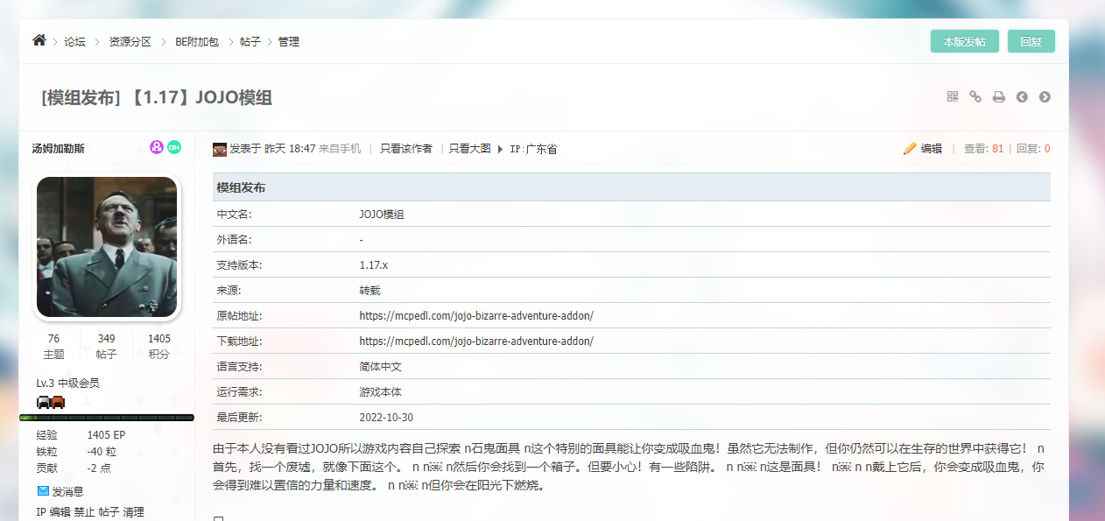Filter posts with 只看该作者
The height and width of the screenshot is (521, 1105).
coord(406,149)
